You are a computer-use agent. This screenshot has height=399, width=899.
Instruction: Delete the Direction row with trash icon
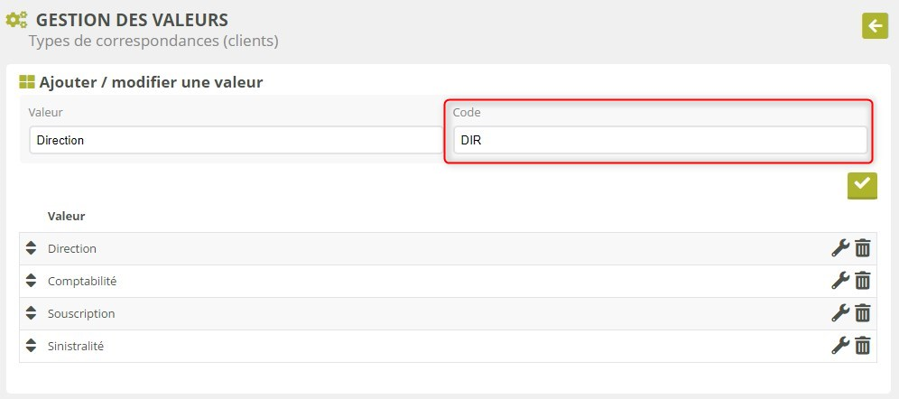863,248
